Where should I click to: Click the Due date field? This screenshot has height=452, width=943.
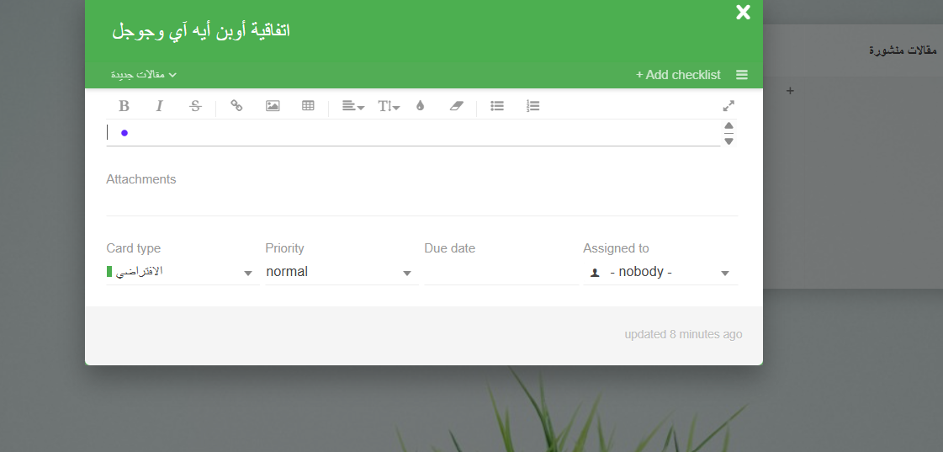501,272
